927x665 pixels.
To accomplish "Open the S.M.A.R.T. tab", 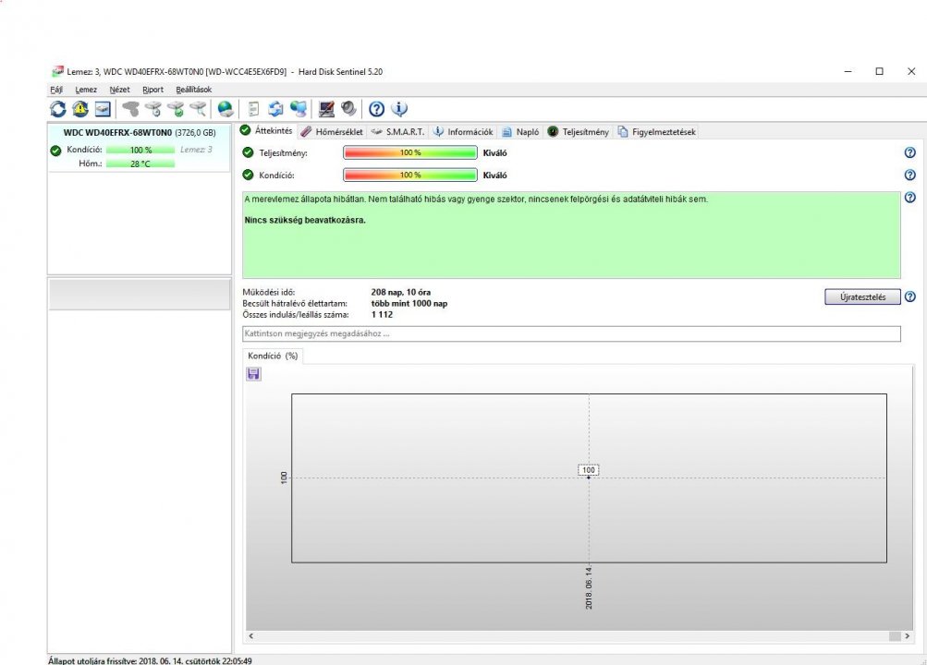I will click(x=397, y=132).
